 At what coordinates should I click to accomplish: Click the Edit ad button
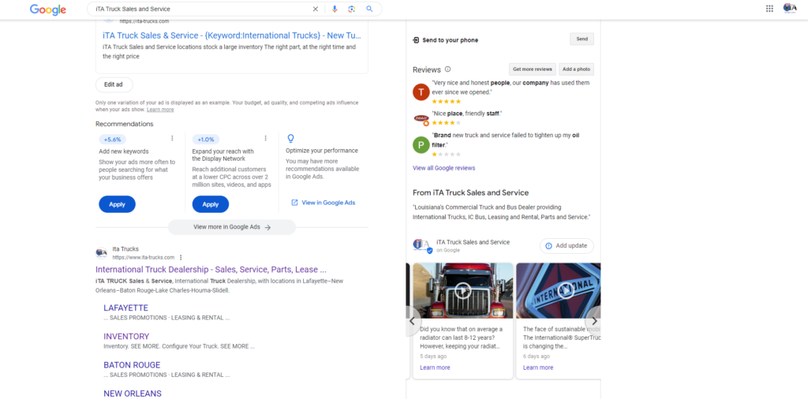[x=114, y=84]
